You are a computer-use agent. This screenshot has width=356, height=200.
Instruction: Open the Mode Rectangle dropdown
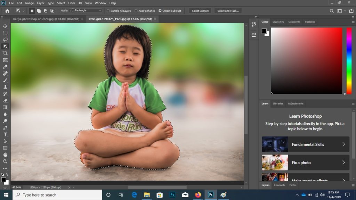click(x=86, y=10)
